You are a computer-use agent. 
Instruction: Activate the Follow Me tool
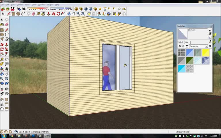pyautogui.click(x=7, y=49)
